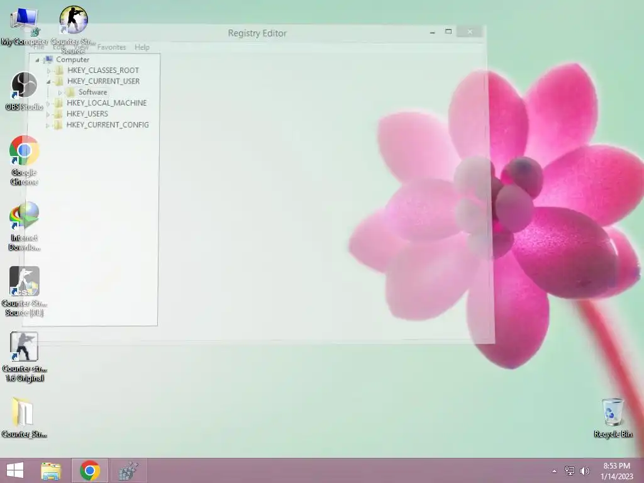Image resolution: width=644 pixels, height=483 pixels.
Task: Select the HKEY_CURRENT_USER key label
Action: pyautogui.click(x=104, y=81)
